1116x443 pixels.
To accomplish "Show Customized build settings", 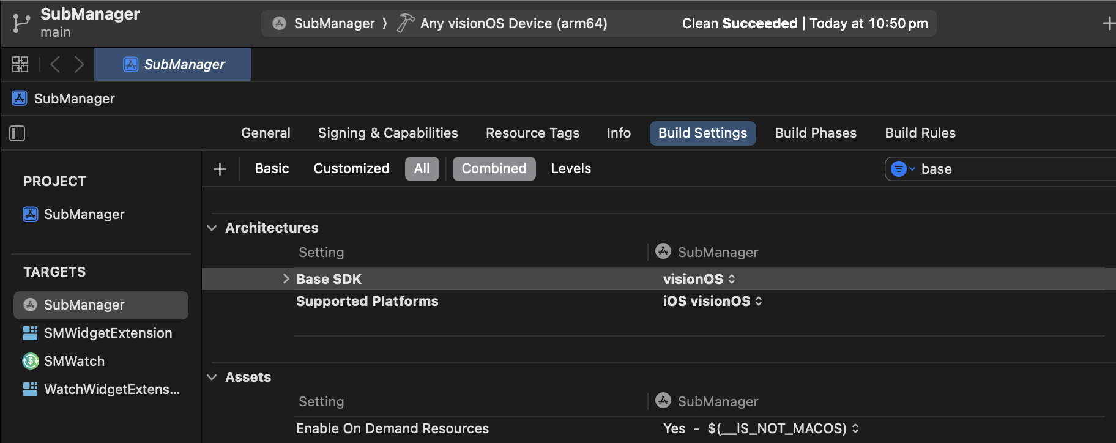I will tap(351, 168).
